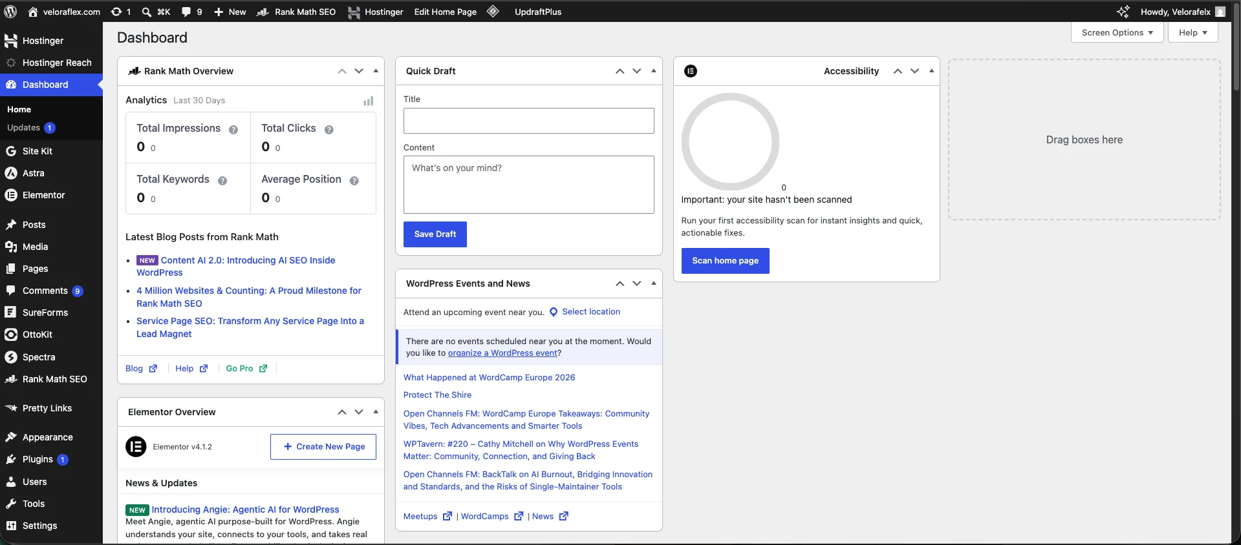Image resolution: width=1241 pixels, height=545 pixels.
Task: Open Hostinger Reach in sidebar
Action: (51, 63)
